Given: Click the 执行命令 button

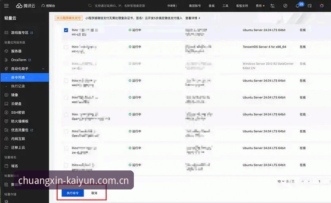Looking at the screenshot, I should [x=73, y=193].
